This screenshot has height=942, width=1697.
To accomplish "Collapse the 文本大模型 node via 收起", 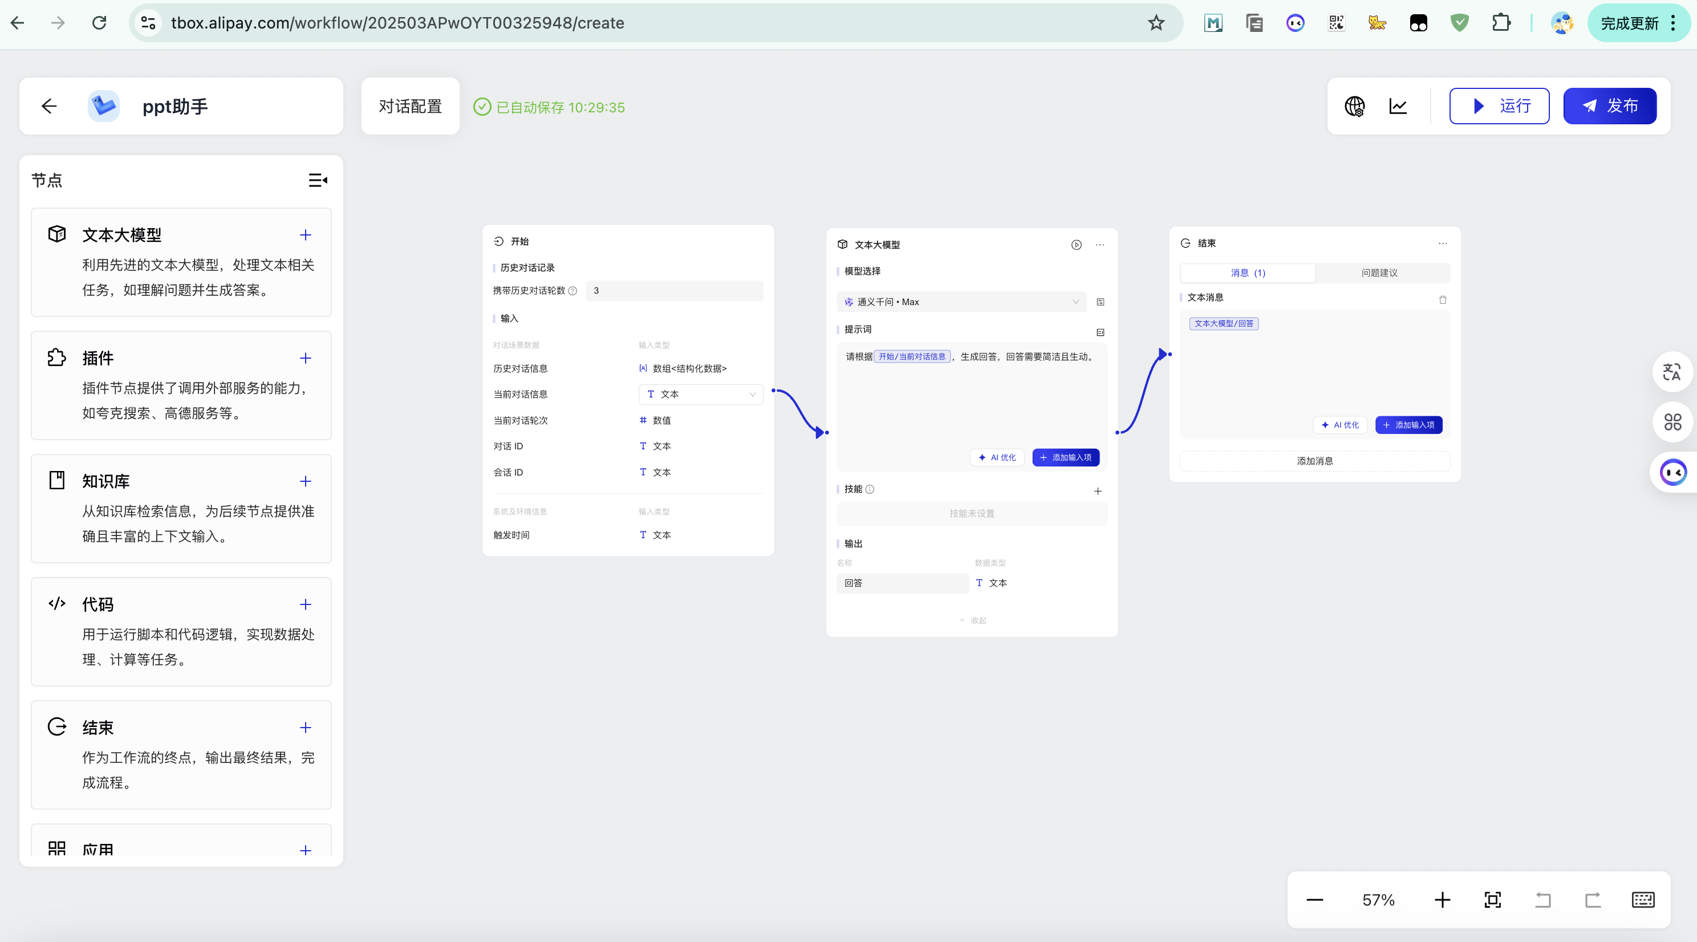I will coord(972,620).
